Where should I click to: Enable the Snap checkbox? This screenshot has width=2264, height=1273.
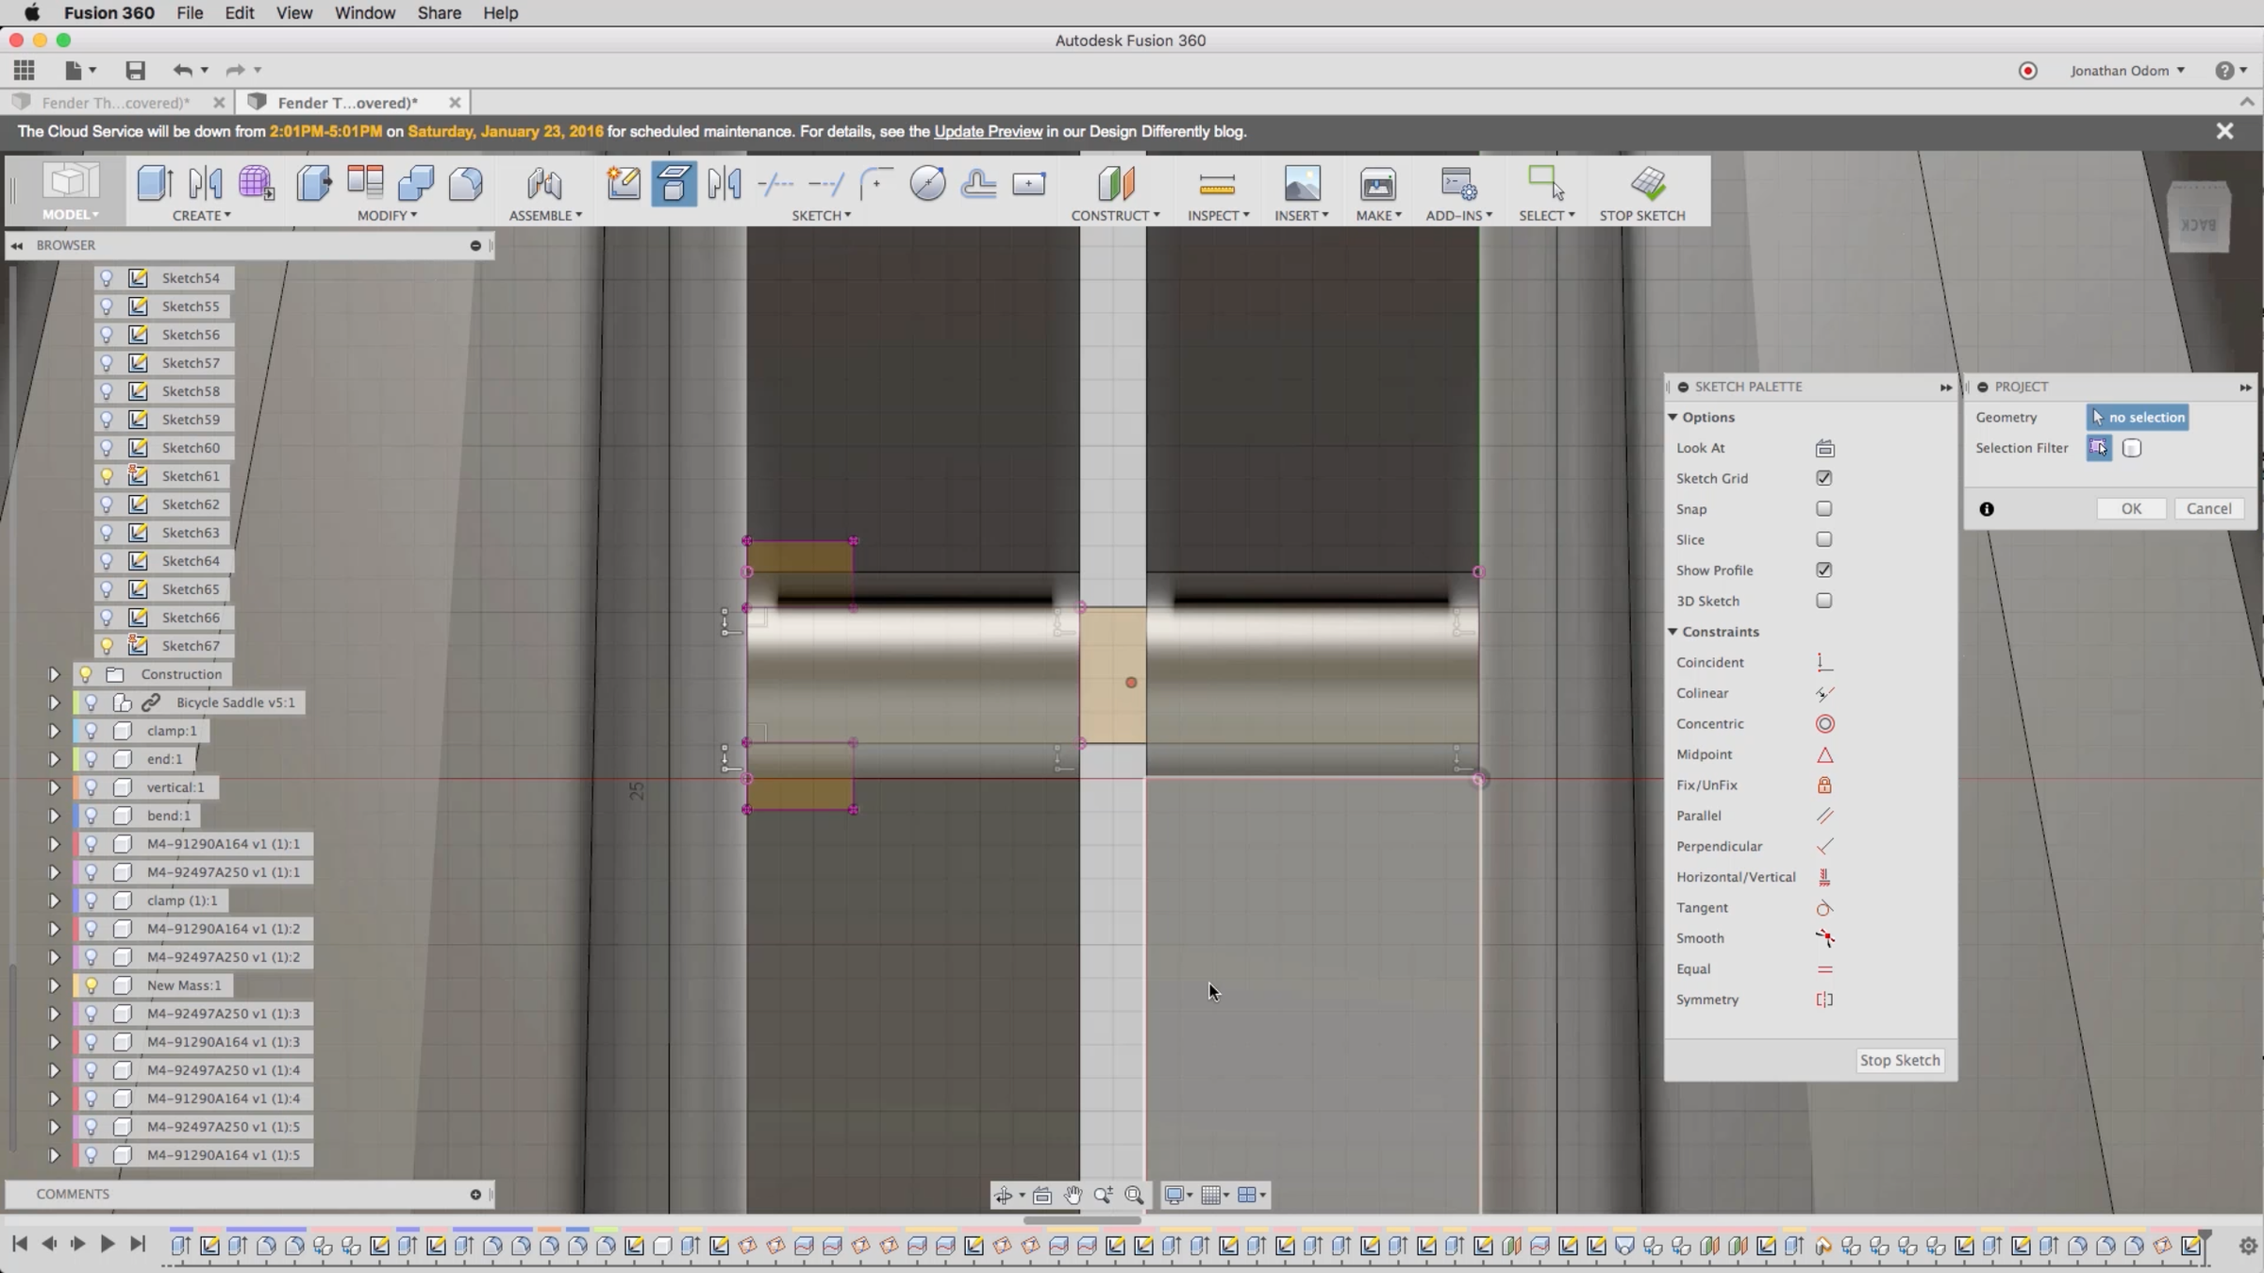(x=1823, y=509)
